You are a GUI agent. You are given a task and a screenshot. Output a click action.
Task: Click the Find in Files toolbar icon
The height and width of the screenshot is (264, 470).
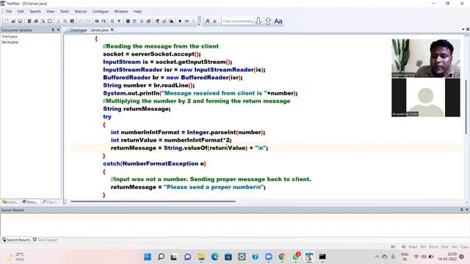[171, 21]
